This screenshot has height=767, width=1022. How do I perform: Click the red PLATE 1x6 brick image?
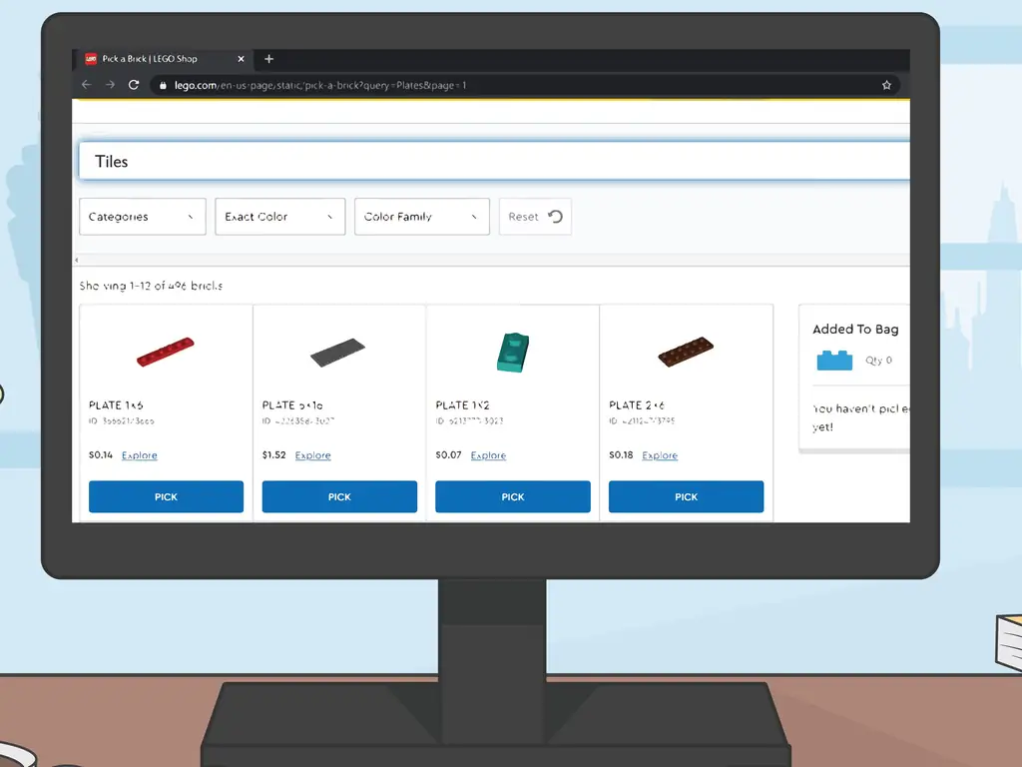[x=166, y=352]
